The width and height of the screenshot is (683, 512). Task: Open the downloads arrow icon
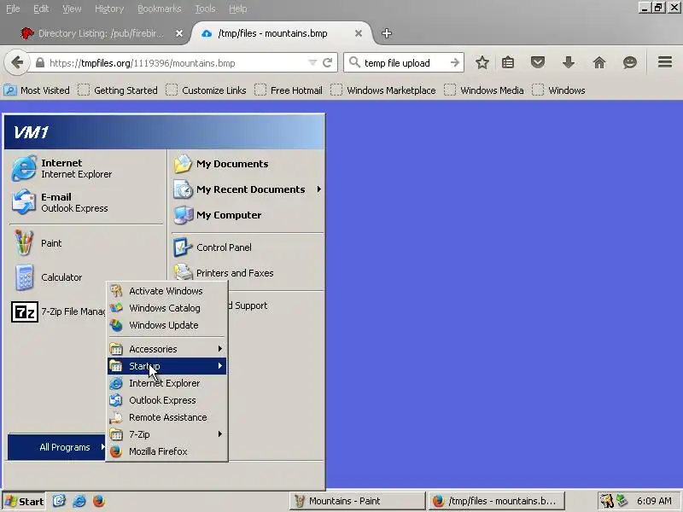tap(569, 62)
